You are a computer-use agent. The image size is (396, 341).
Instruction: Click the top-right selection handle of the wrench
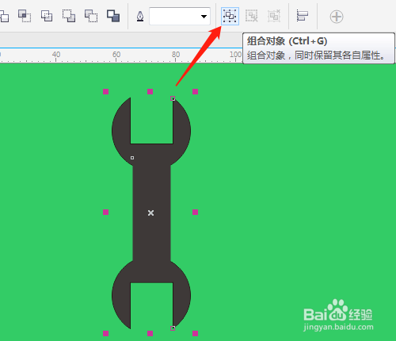coord(196,92)
